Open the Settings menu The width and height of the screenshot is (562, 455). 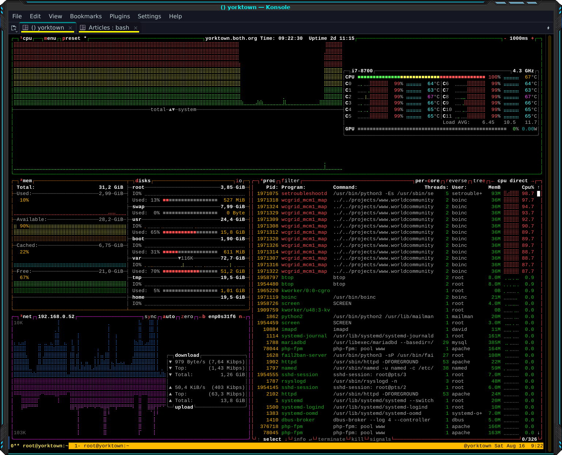click(149, 16)
